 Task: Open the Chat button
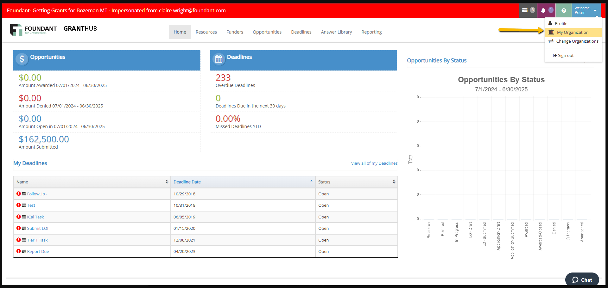coord(582,280)
